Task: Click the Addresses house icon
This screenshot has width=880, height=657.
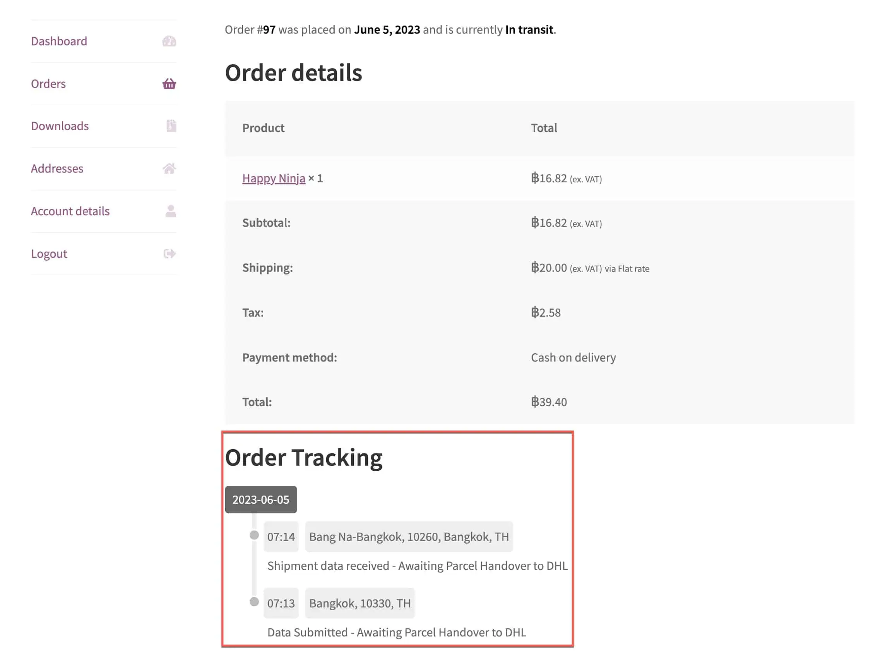Action: pos(169,169)
